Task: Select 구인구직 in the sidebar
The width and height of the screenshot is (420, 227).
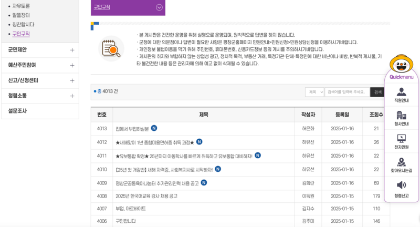Action: point(21,34)
